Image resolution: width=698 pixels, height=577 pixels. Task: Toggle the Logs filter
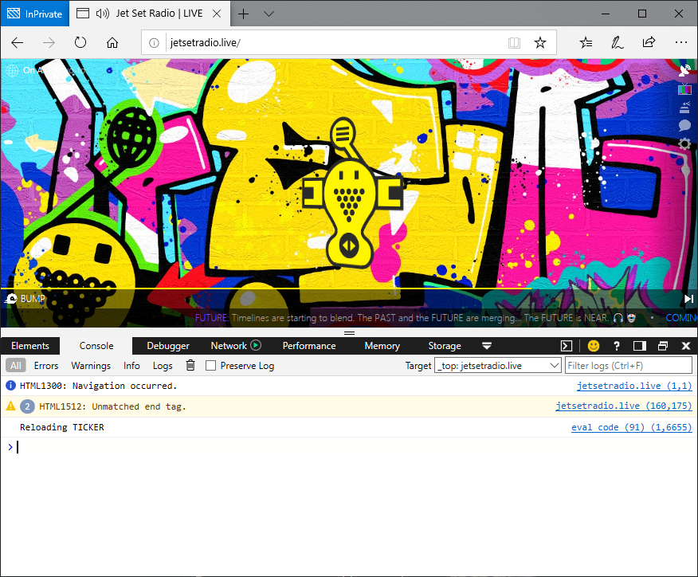[163, 366]
